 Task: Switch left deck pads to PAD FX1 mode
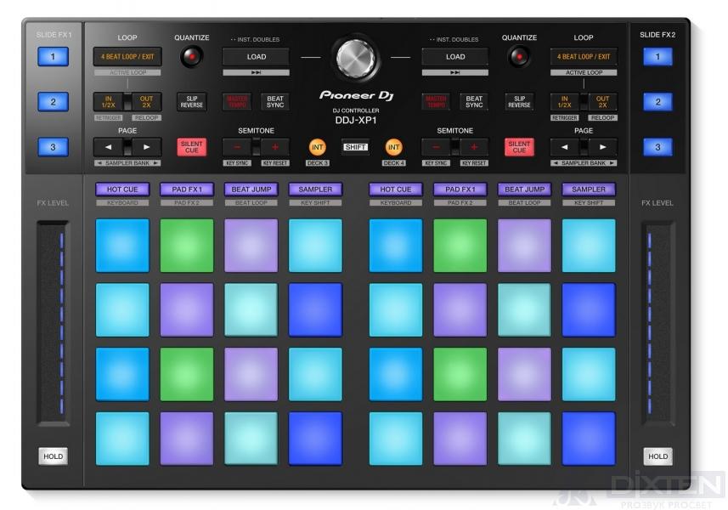coord(187,189)
